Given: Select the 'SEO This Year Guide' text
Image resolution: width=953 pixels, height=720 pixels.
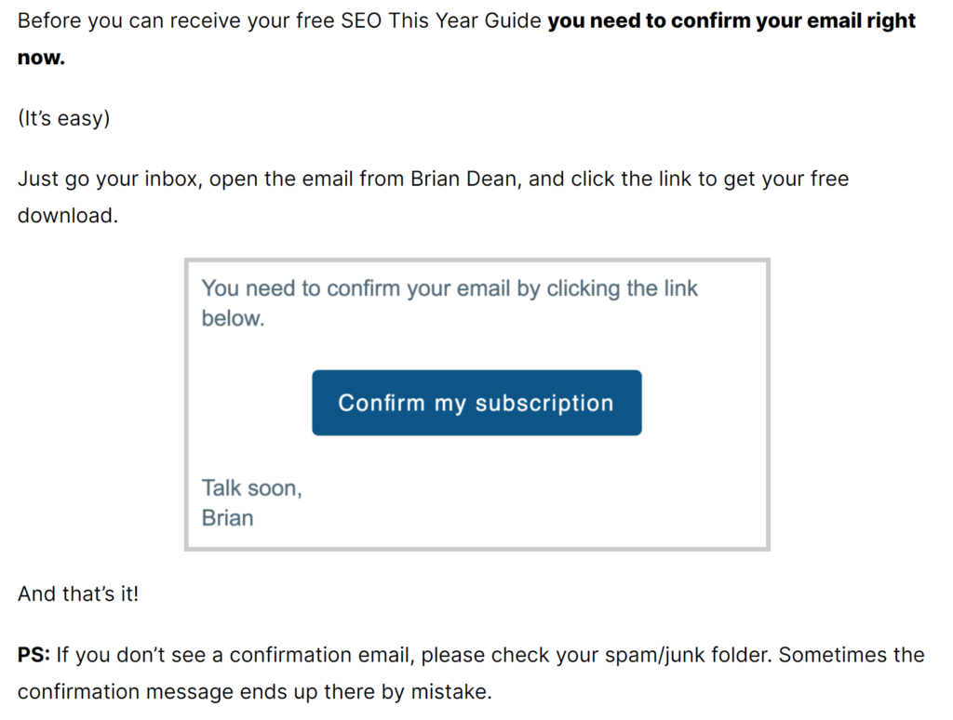Looking at the screenshot, I should click(440, 20).
